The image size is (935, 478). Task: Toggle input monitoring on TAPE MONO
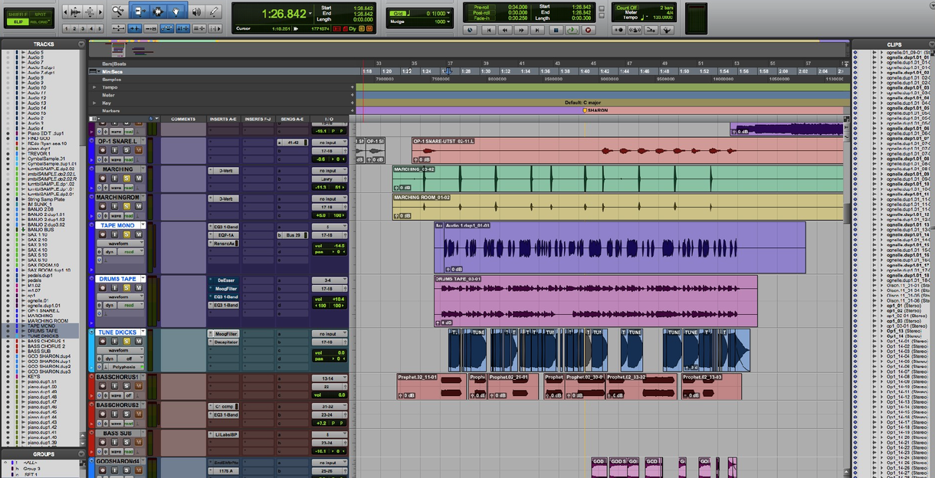point(114,234)
